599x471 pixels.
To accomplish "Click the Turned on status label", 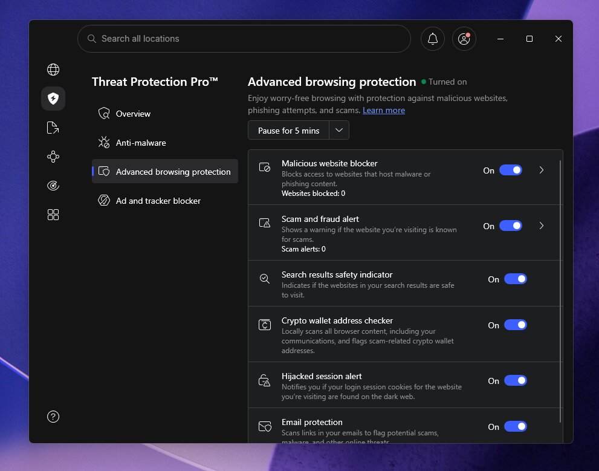I will (x=447, y=82).
